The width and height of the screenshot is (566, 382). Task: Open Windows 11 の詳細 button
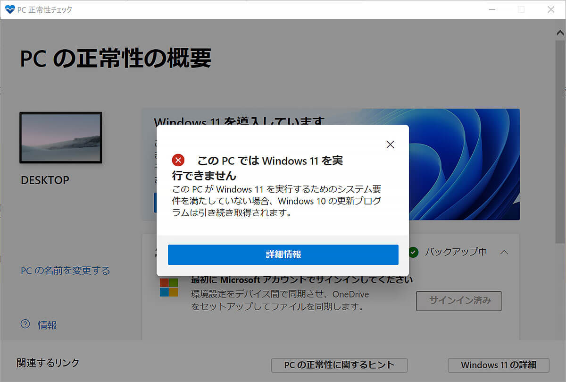click(499, 365)
